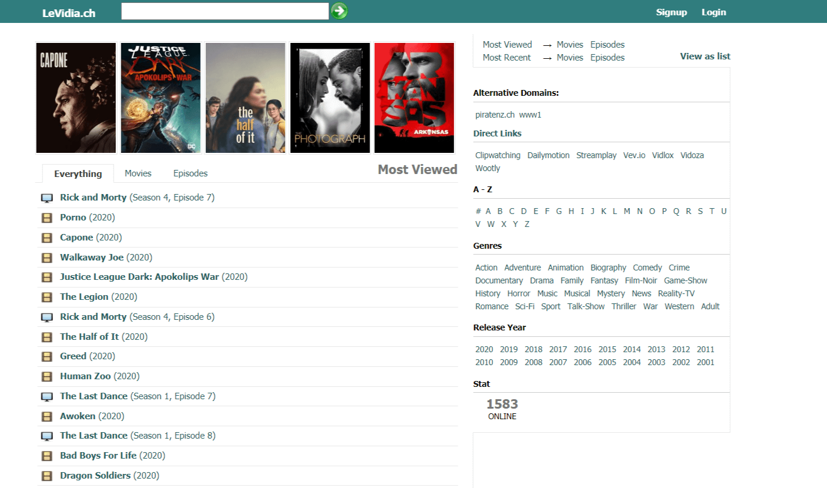Click the film icon beside Walkaway Joe
This screenshot has width=827, height=488.
pyautogui.click(x=47, y=258)
